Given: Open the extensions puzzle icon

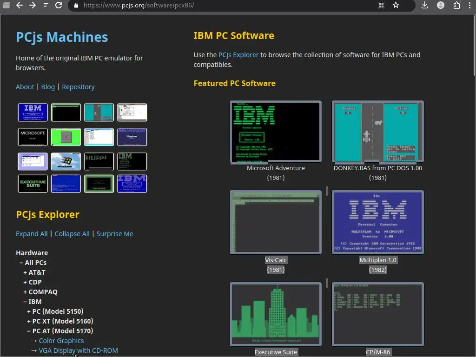Looking at the screenshot, I should [x=456, y=5].
